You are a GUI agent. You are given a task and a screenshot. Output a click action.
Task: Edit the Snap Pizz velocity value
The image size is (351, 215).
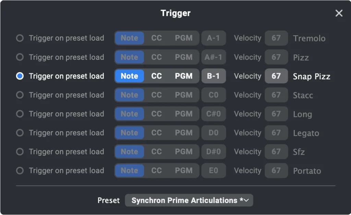point(276,76)
